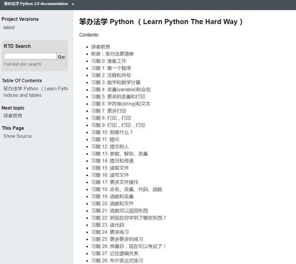Click the 'Show Source' link

pos(18,136)
